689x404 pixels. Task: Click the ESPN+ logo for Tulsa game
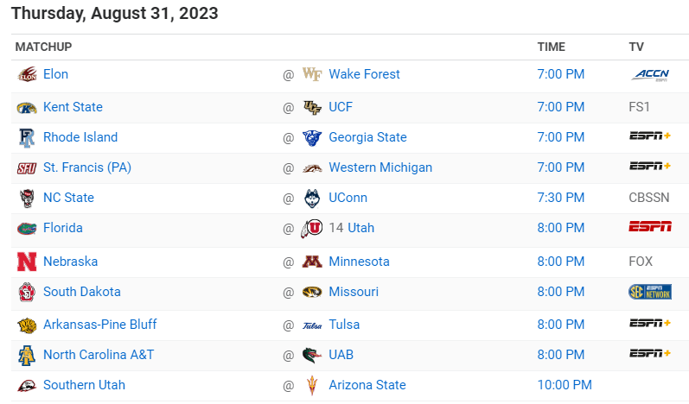click(x=650, y=324)
